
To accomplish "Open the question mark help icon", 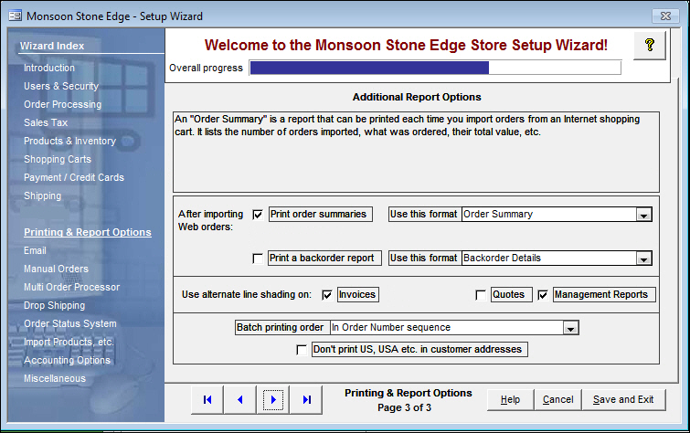I will pos(650,45).
